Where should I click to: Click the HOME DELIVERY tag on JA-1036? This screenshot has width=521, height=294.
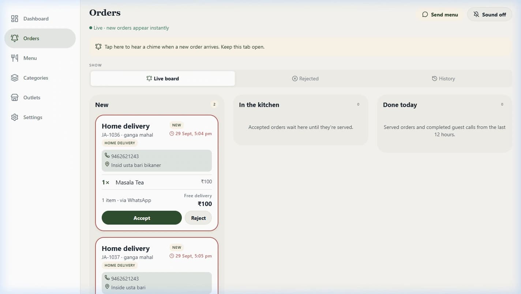120,143
